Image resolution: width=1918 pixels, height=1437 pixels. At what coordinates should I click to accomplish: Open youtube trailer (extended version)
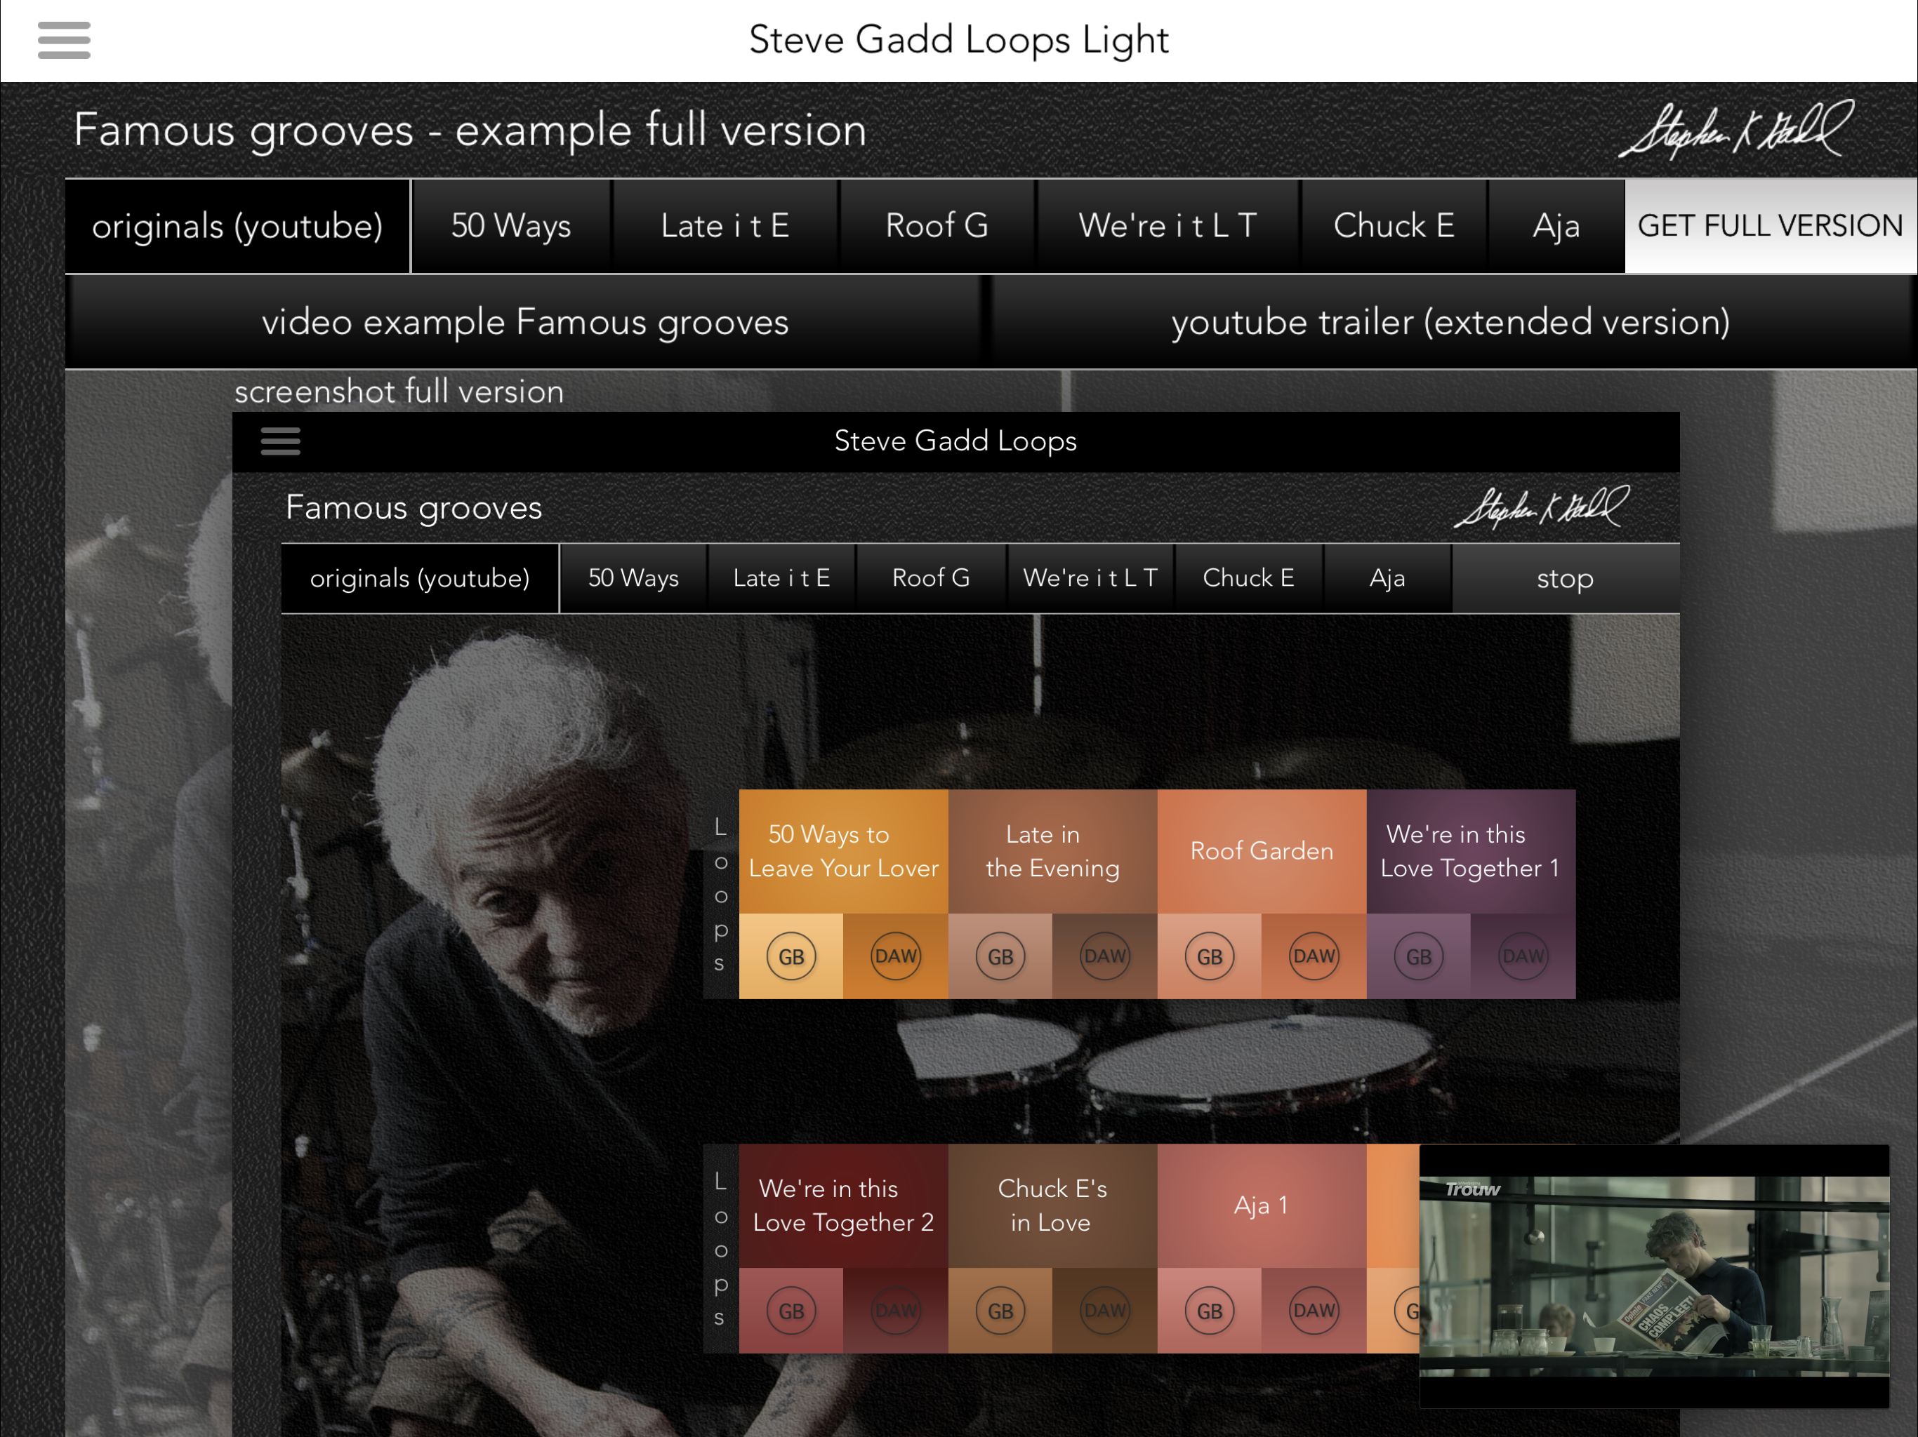tap(1450, 323)
